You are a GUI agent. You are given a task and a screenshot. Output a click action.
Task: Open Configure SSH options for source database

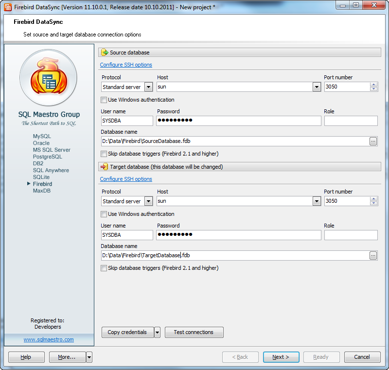point(125,65)
